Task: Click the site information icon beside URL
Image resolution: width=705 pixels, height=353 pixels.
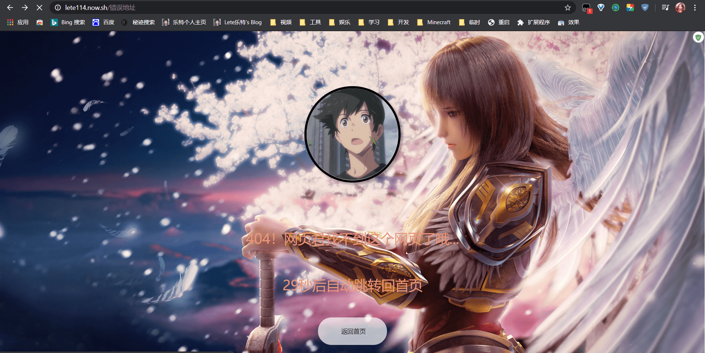Action: pos(58,8)
